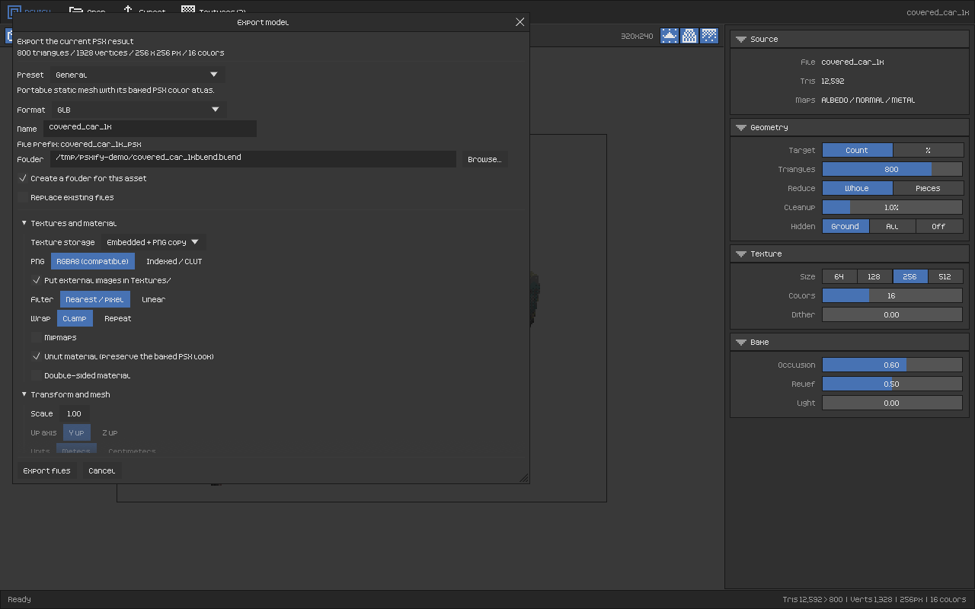Collapse the Texture panel using its triangle
Viewport: 975px width, 609px height.
click(x=740, y=253)
